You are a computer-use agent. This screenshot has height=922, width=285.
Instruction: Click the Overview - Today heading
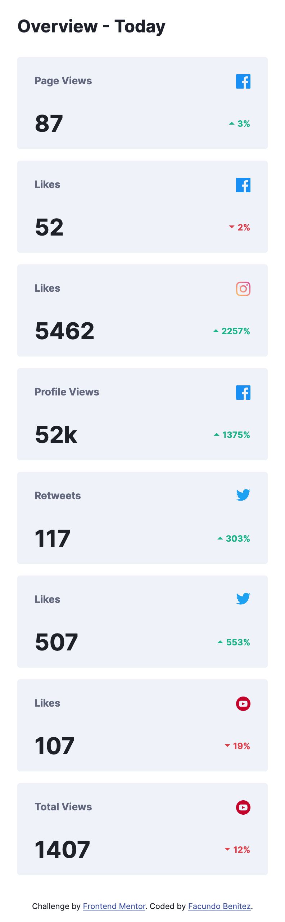click(x=91, y=27)
